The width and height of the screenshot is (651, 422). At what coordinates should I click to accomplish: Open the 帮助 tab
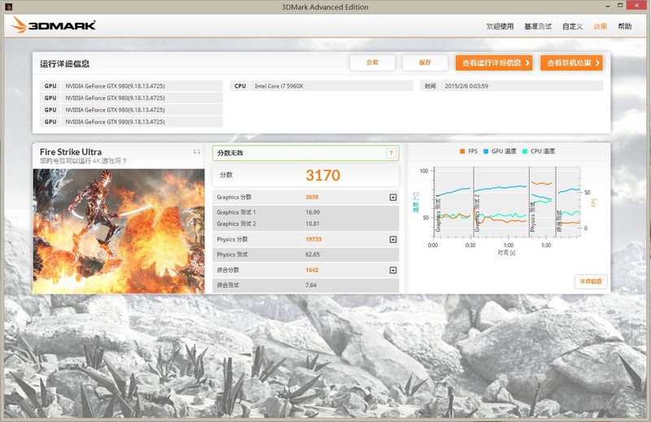coord(624,26)
